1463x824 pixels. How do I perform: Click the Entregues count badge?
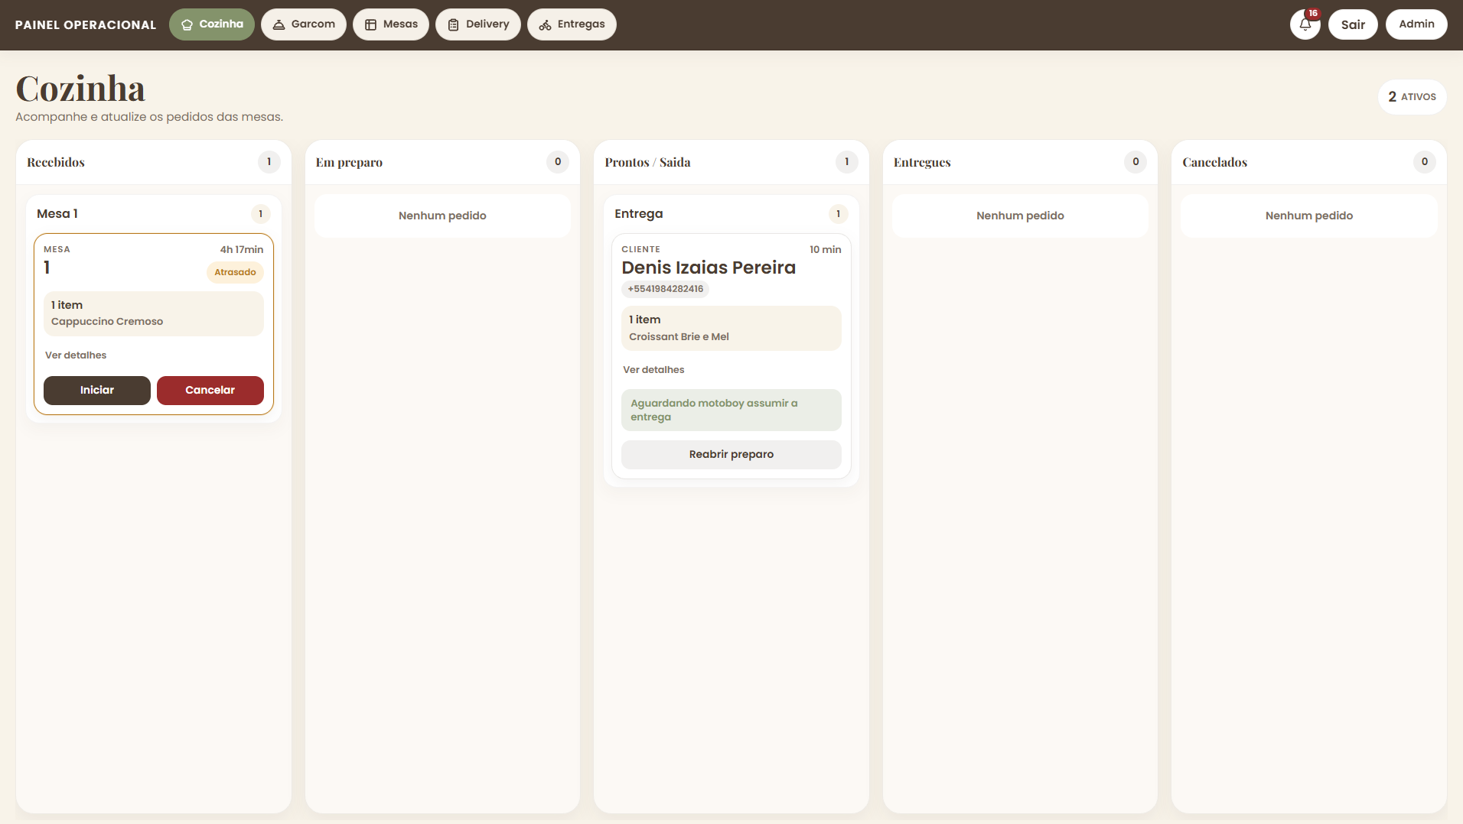[1136, 162]
